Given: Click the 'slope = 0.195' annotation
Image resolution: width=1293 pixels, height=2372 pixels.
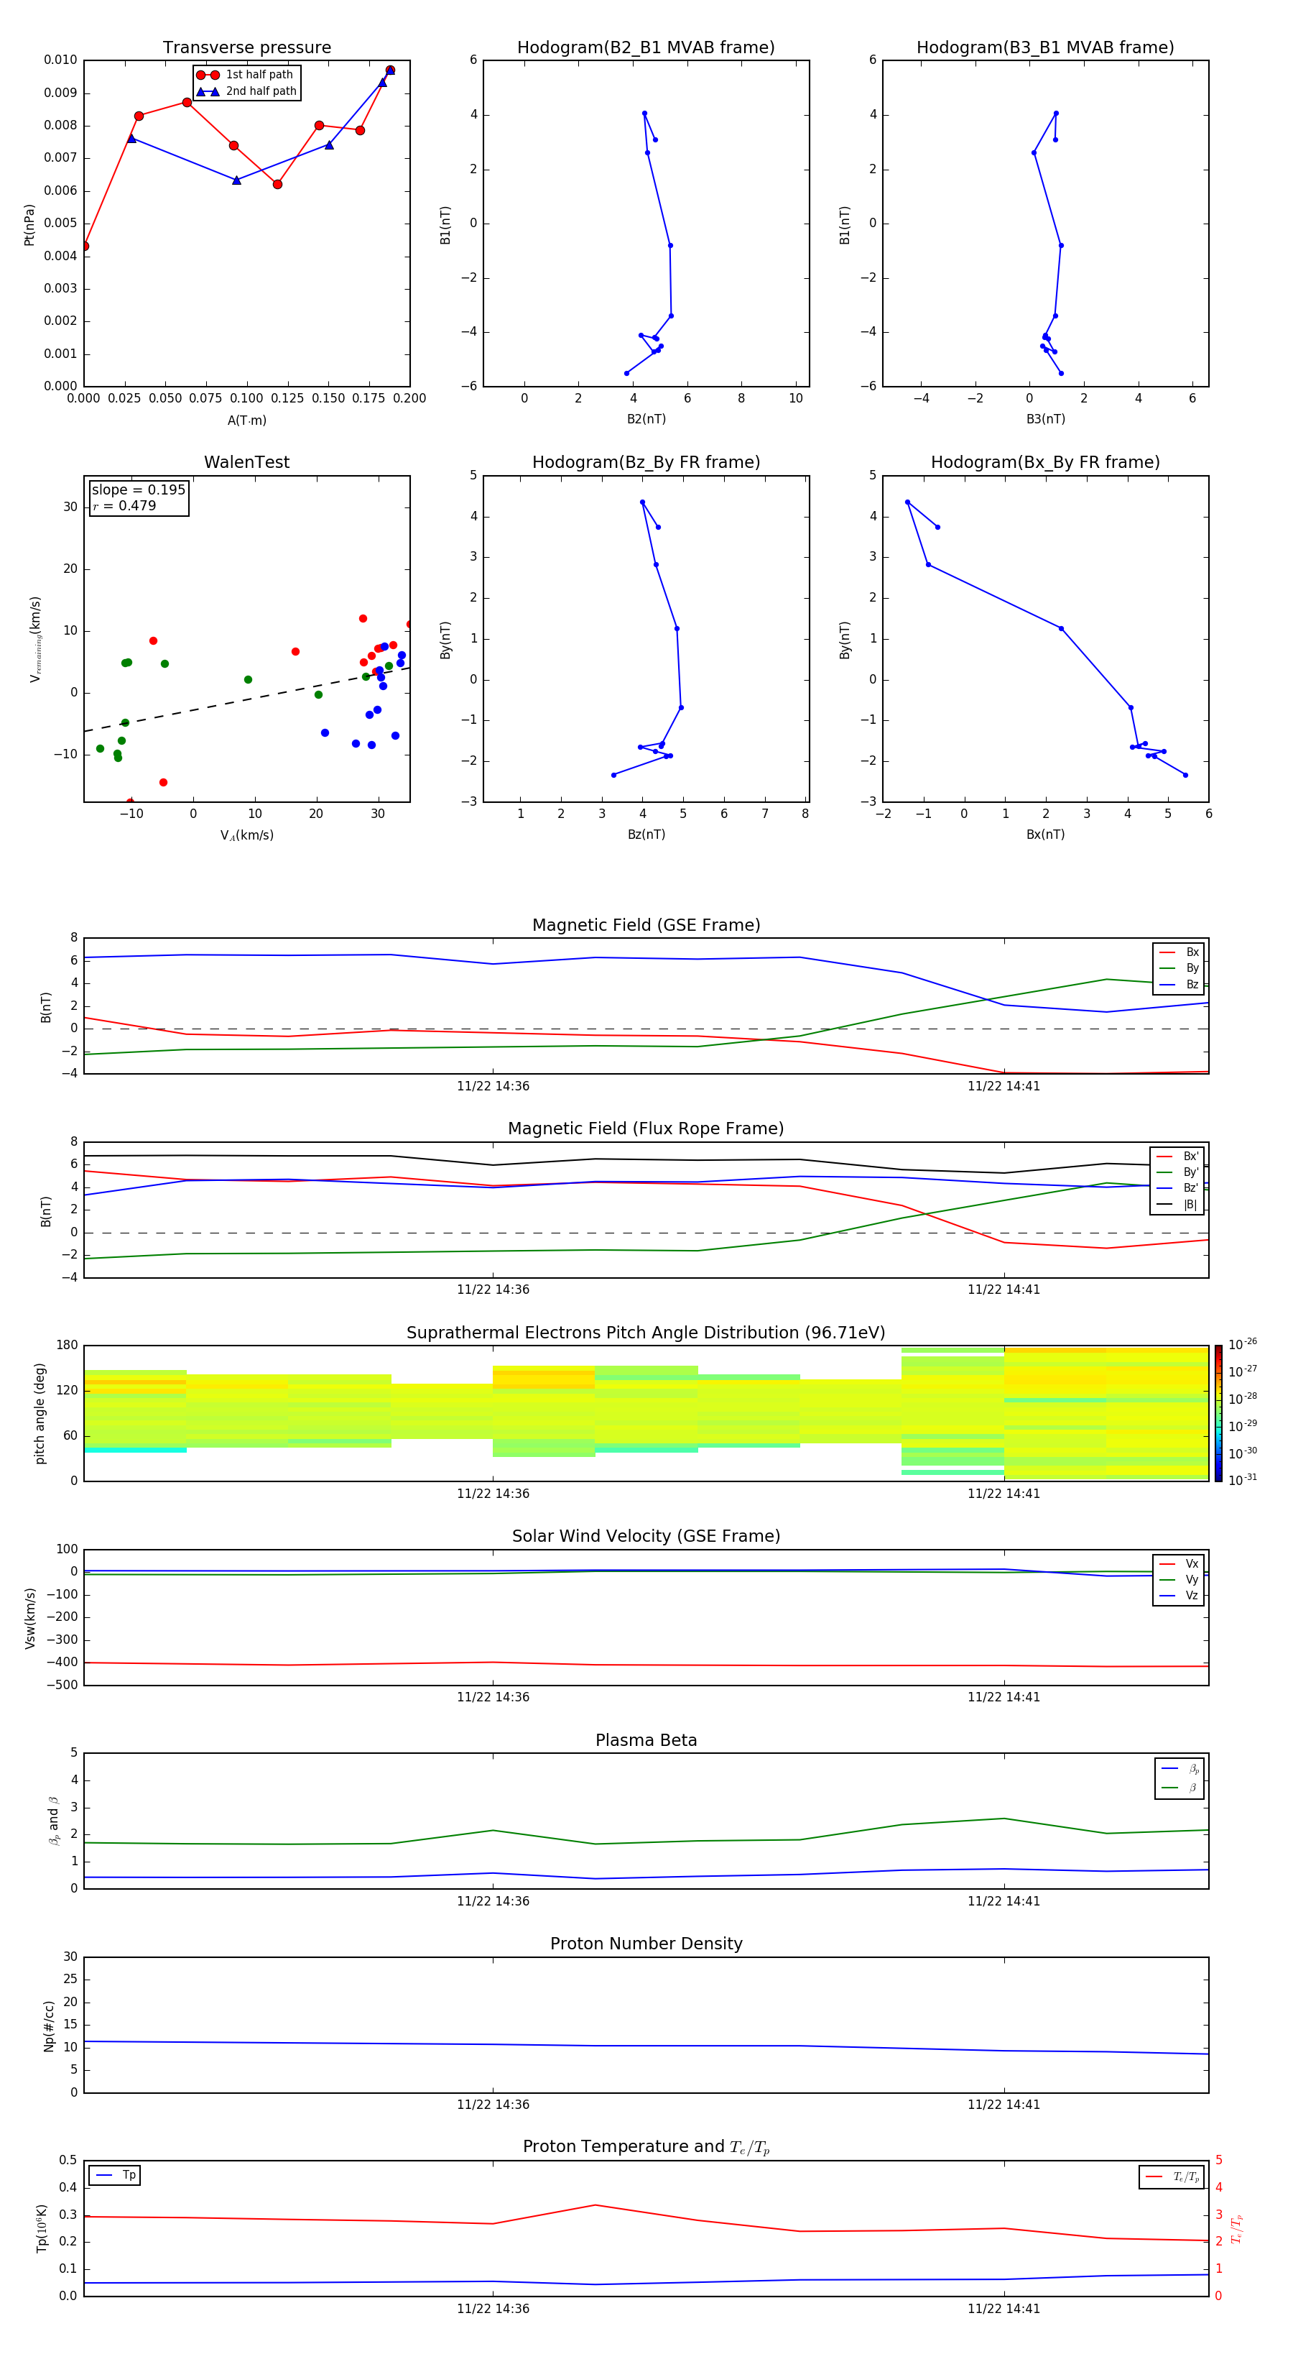Looking at the screenshot, I should click(138, 490).
